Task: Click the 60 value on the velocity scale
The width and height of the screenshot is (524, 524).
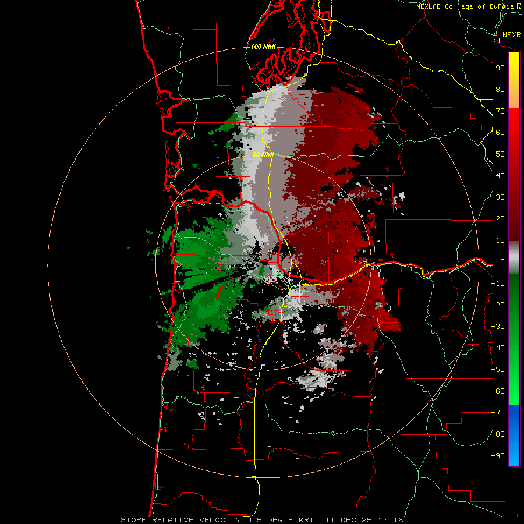Action: (x=500, y=133)
